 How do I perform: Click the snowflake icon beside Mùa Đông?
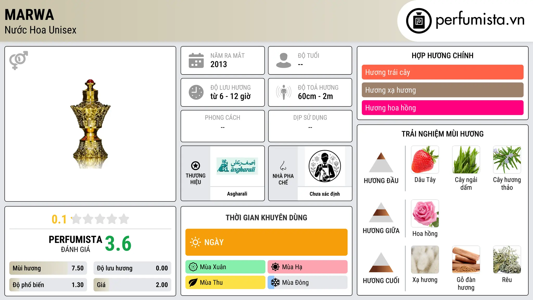pos(275,283)
